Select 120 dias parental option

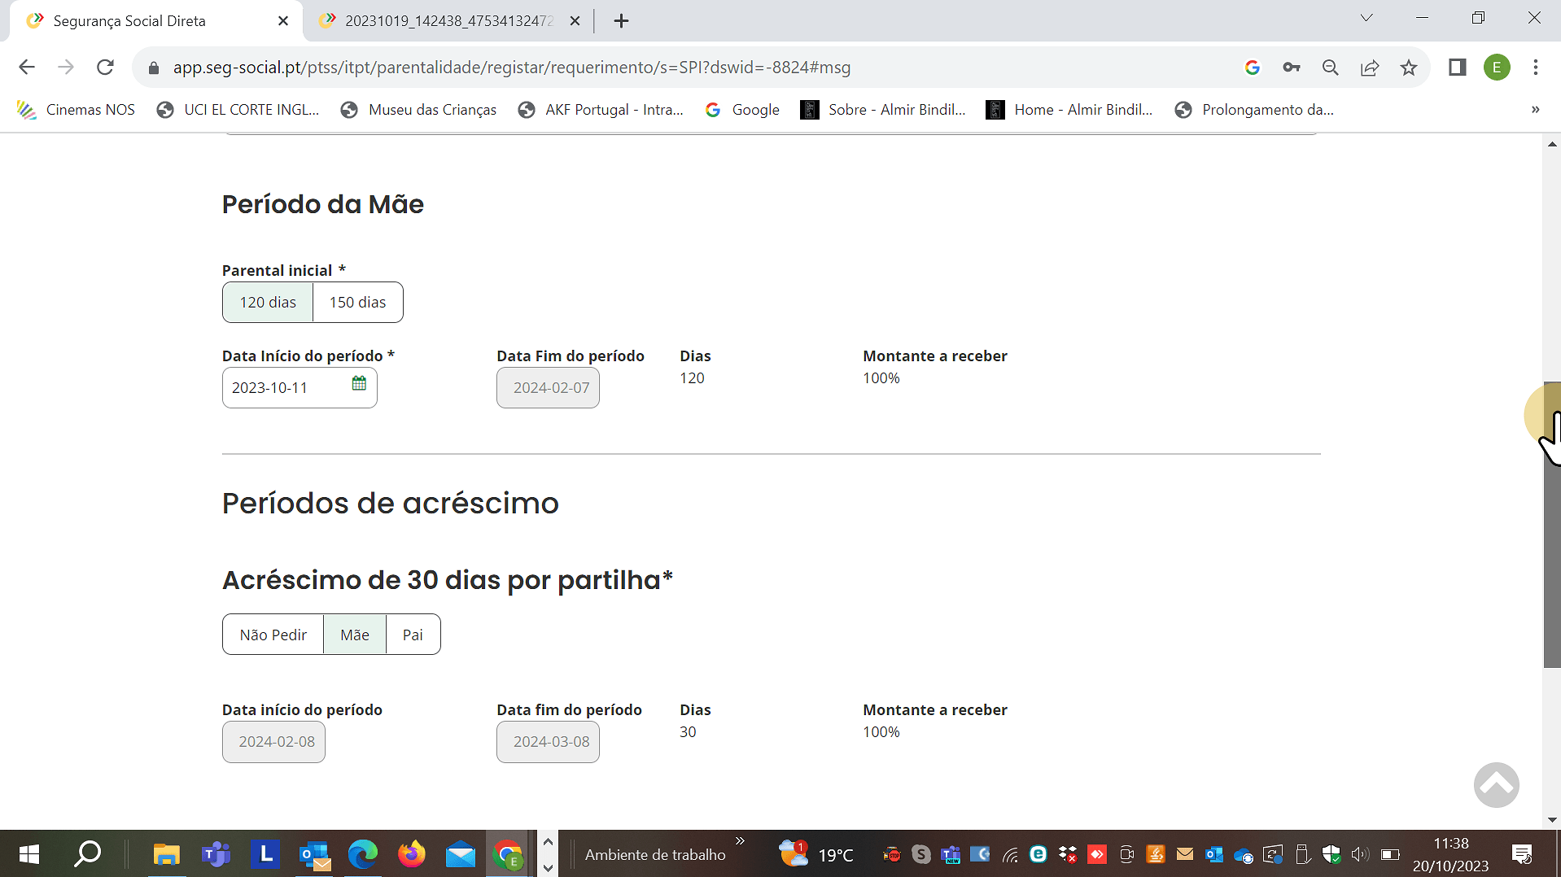268,303
